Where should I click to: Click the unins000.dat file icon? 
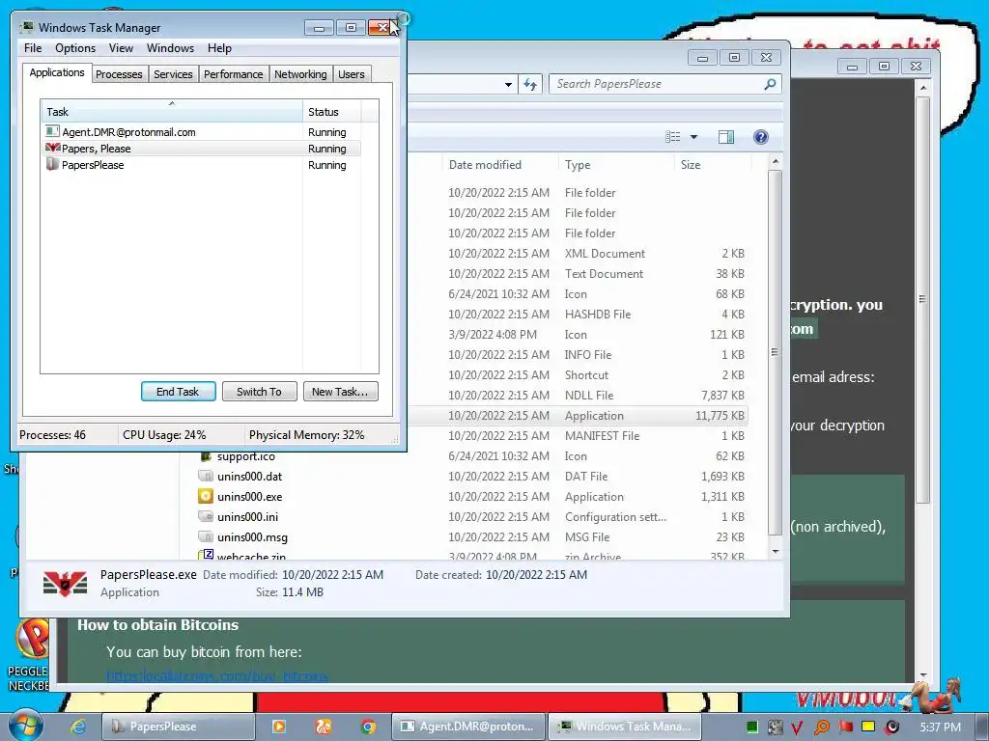[205, 476]
